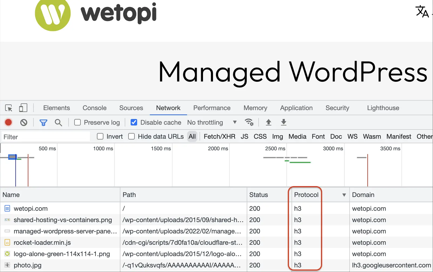Open the Lighthouse tab
Screen dimensions: 433x272
[x=383, y=108]
